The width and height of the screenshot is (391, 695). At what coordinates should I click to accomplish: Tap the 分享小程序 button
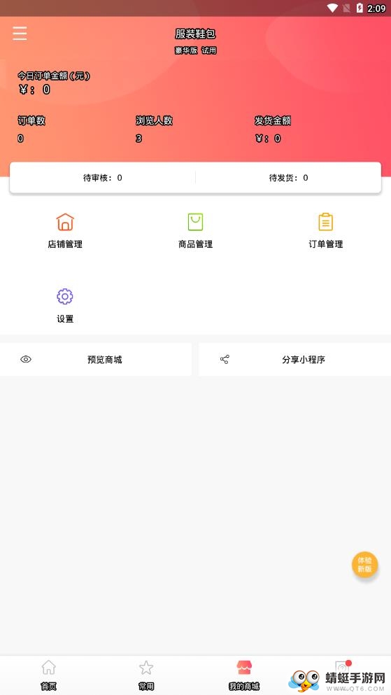point(295,359)
